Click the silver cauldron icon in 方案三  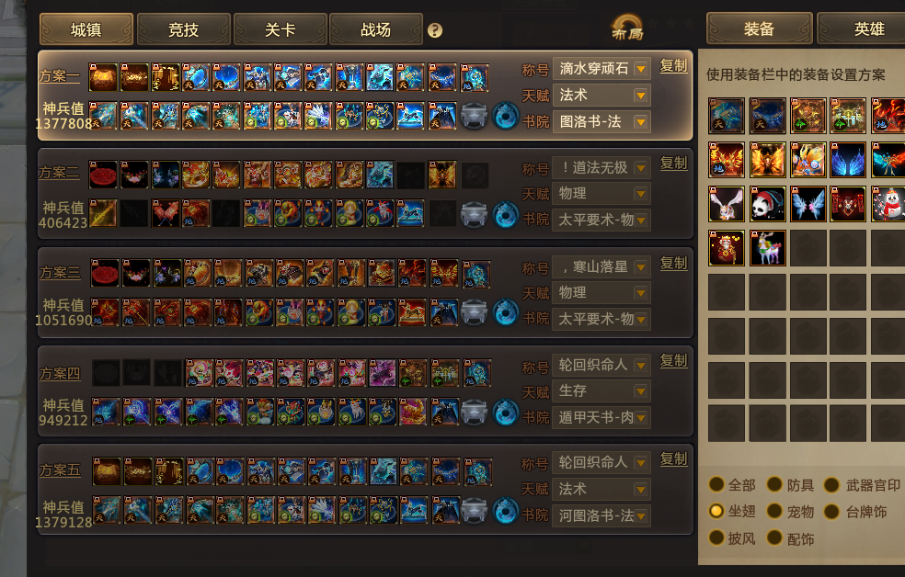tap(474, 312)
